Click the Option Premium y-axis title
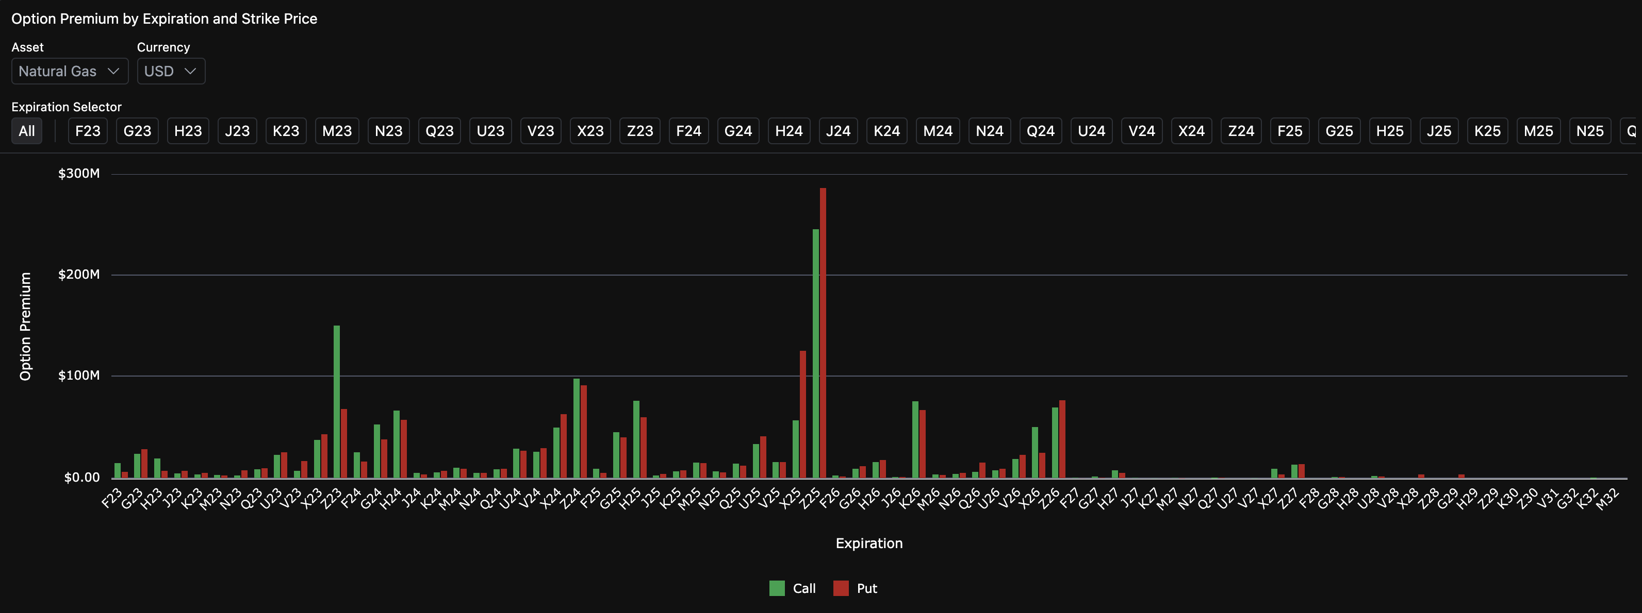 pyautogui.click(x=25, y=327)
